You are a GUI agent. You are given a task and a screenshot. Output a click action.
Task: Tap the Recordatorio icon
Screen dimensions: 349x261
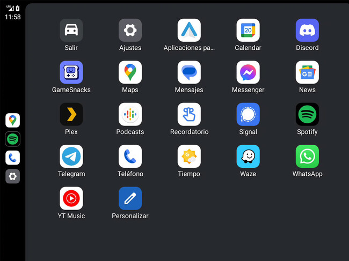189,114
